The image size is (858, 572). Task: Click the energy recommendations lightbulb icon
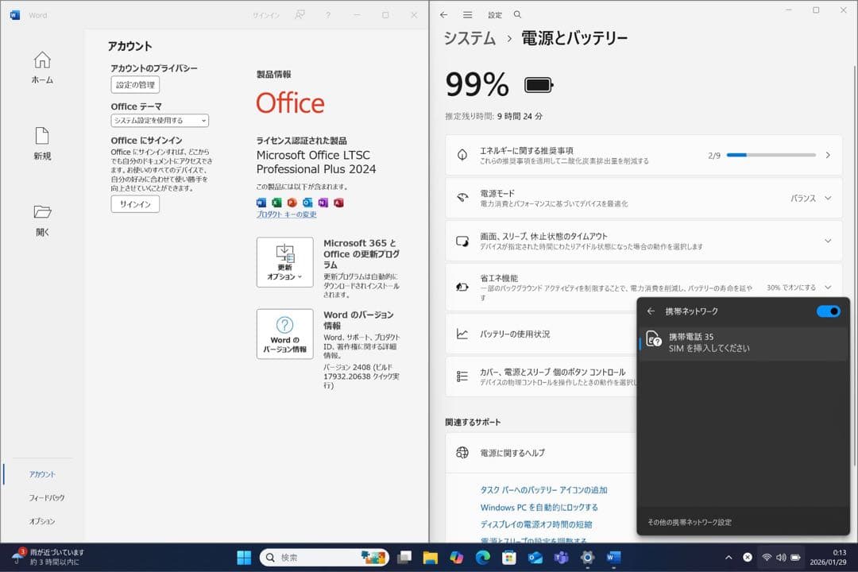click(x=462, y=154)
